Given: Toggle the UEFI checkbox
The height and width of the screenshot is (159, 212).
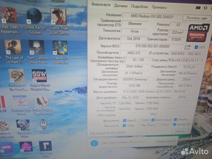Looking at the screenshot, I should tap(196, 47).
